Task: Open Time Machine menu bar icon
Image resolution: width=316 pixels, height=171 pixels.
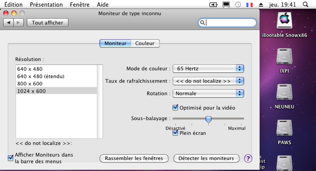Action: point(238,5)
